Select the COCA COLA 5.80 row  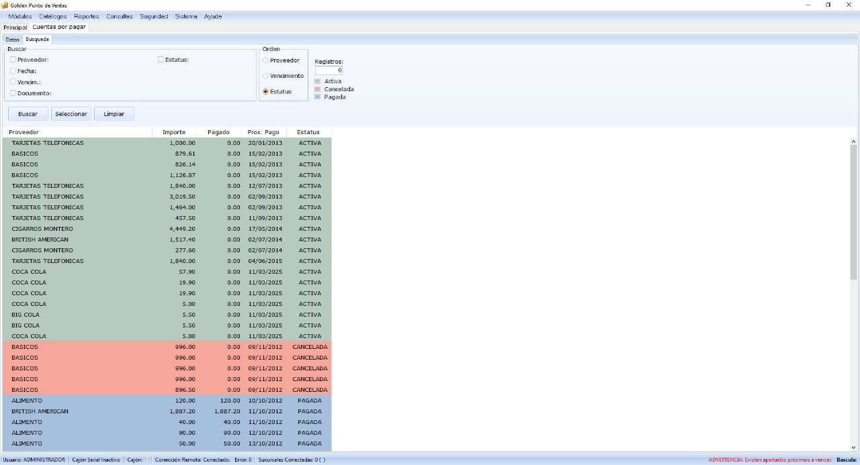click(x=167, y=336)
